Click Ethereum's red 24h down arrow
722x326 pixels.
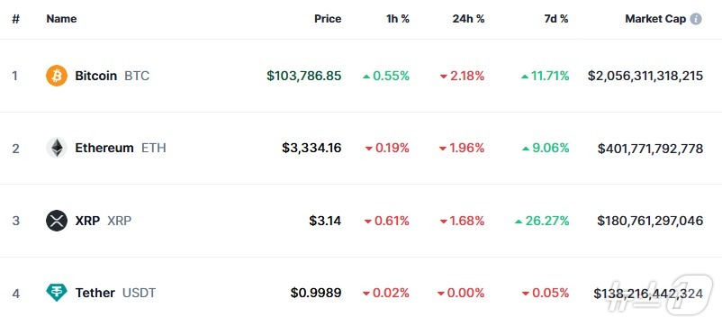click(x=443, y=149)
